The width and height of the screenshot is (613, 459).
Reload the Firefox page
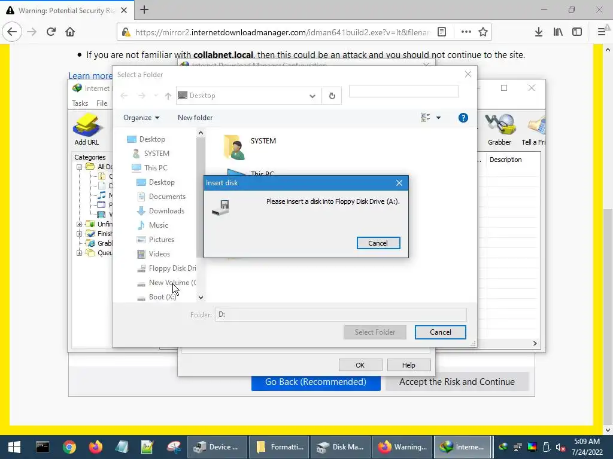click(x=51, y=32)
